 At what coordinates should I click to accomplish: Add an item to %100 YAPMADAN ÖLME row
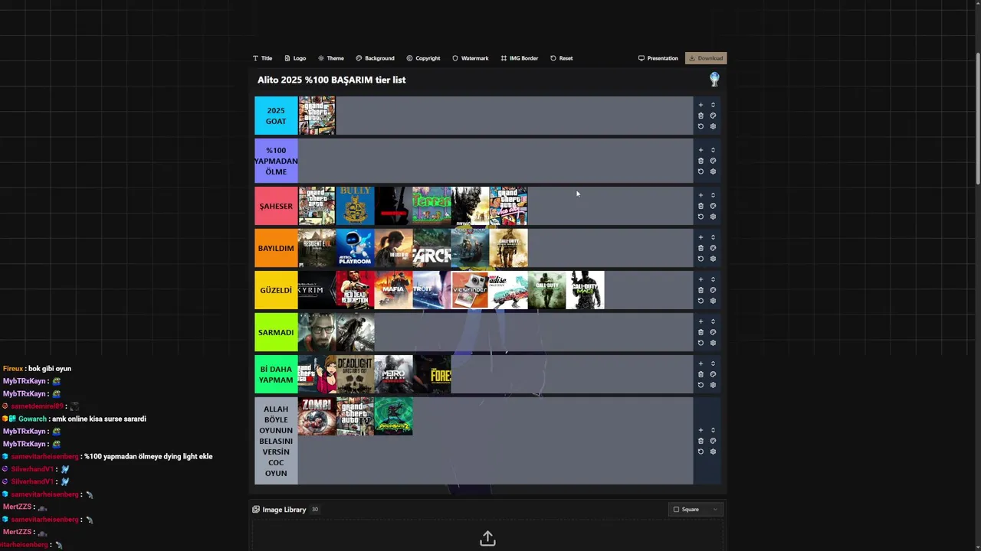[x=700, y=150]
